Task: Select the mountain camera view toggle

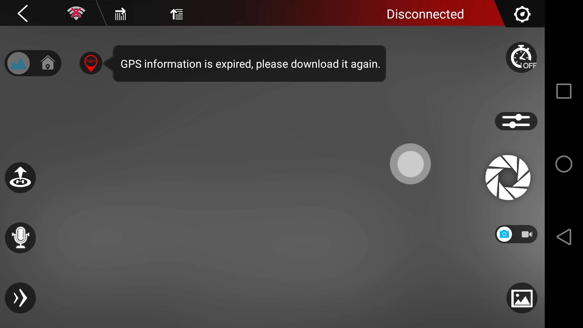Action: [x=19, y=63]
